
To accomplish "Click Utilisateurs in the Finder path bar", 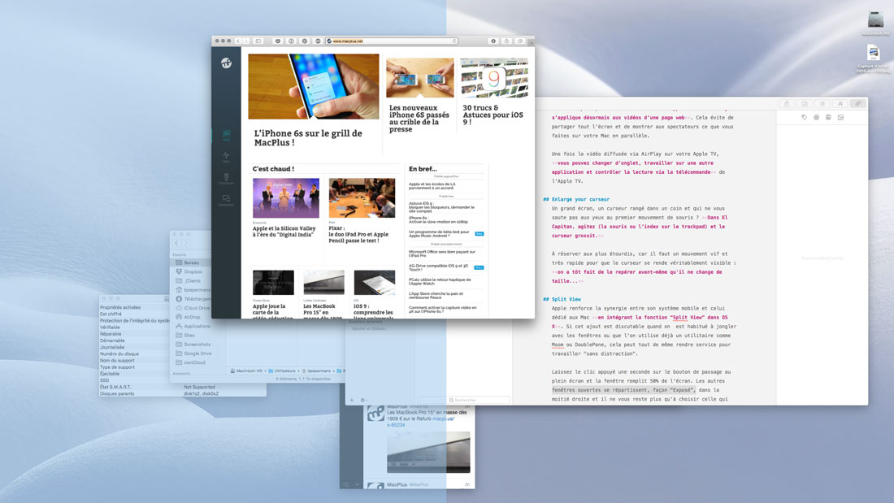I will (282, 371).
